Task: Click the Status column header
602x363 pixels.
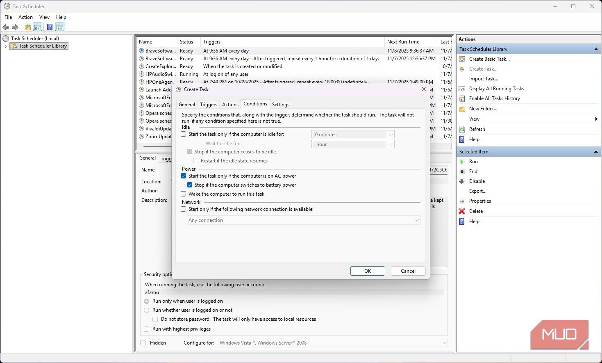Action: [189, 42]
